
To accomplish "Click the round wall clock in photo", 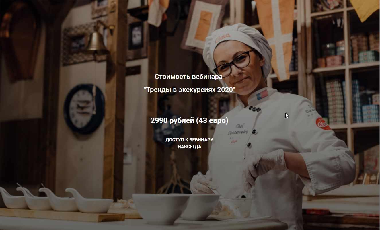I will tap(84, 109).
